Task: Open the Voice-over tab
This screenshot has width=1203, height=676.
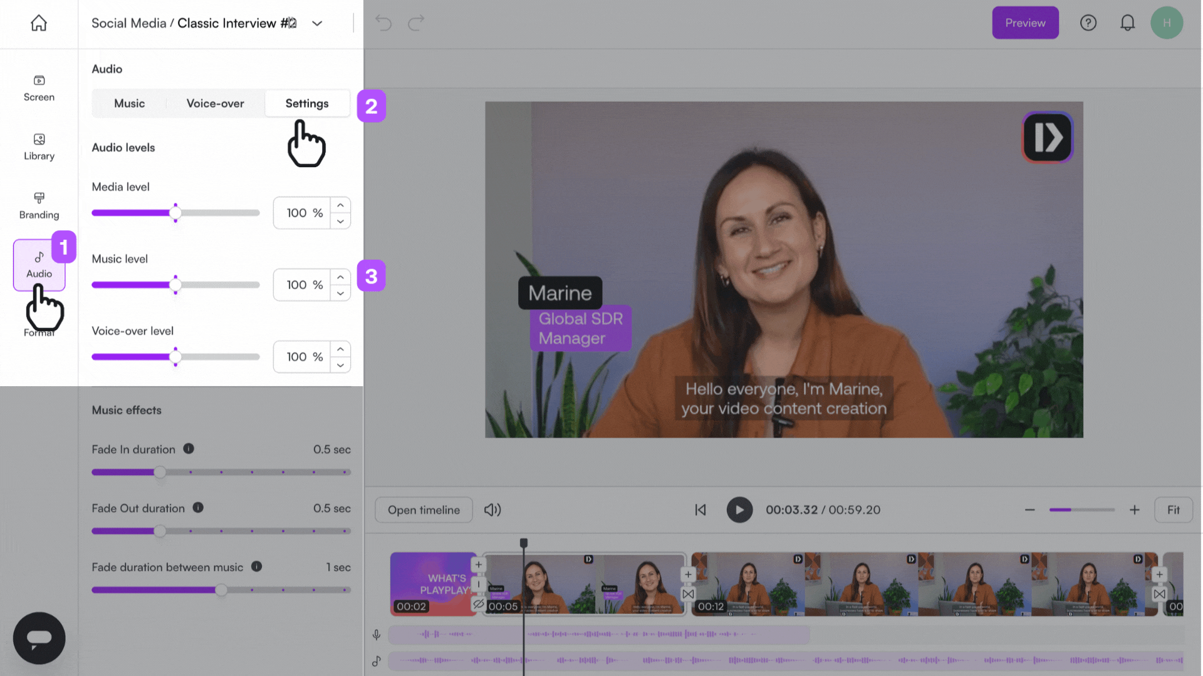Action: [x=215, y=103]
